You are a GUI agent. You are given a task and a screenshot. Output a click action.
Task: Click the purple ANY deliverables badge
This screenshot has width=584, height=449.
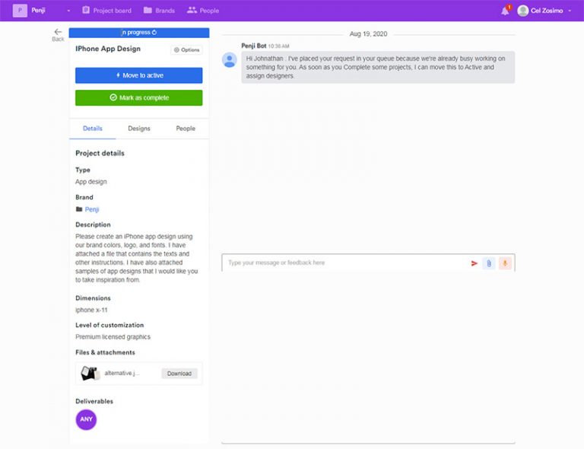click(86, 419)
